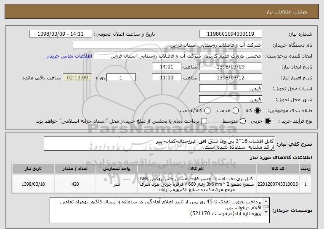Click buyer notes scrollbar down arrow
324x229 pixels.
pyautogui.click(x=266, y=212)
